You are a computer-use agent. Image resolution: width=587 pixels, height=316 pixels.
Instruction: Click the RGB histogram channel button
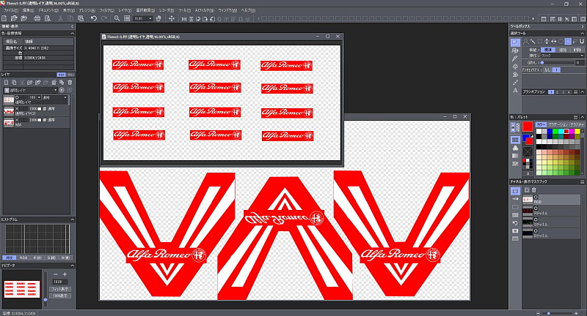point(23,257)
